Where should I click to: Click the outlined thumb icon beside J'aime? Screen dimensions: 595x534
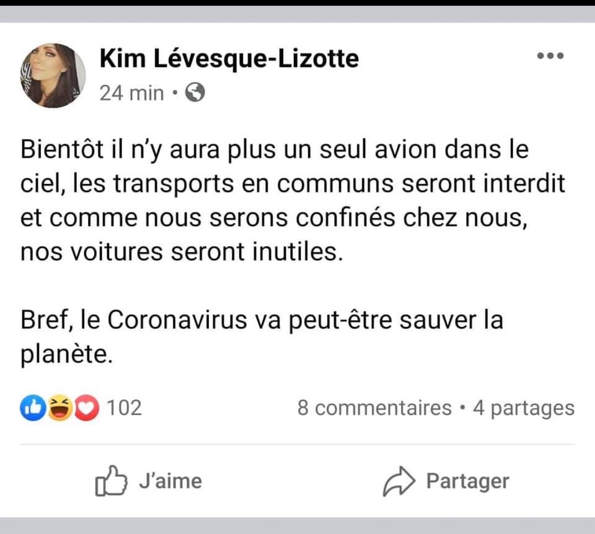[x=111, y=481]
